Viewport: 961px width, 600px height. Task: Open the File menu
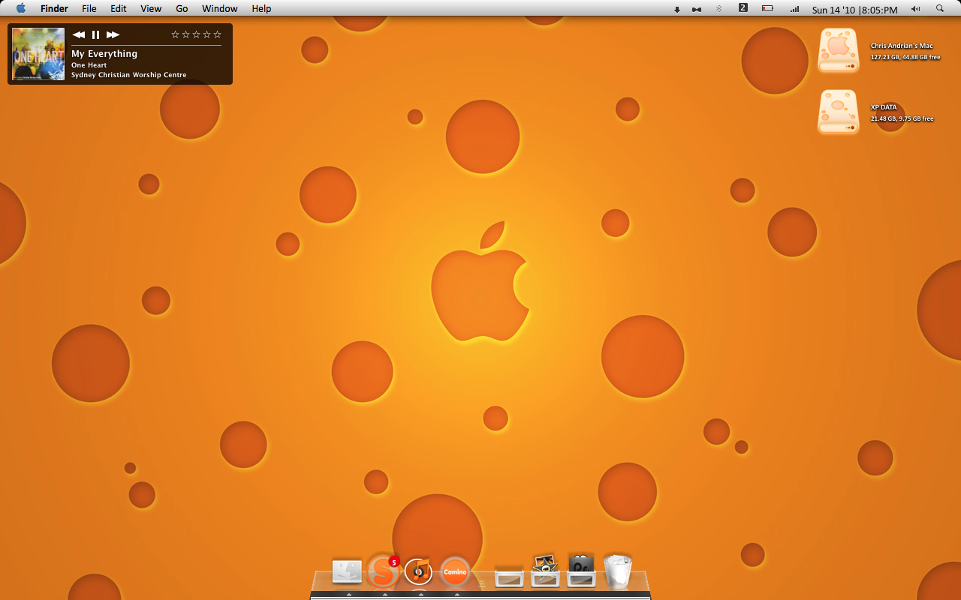point(89,9)
